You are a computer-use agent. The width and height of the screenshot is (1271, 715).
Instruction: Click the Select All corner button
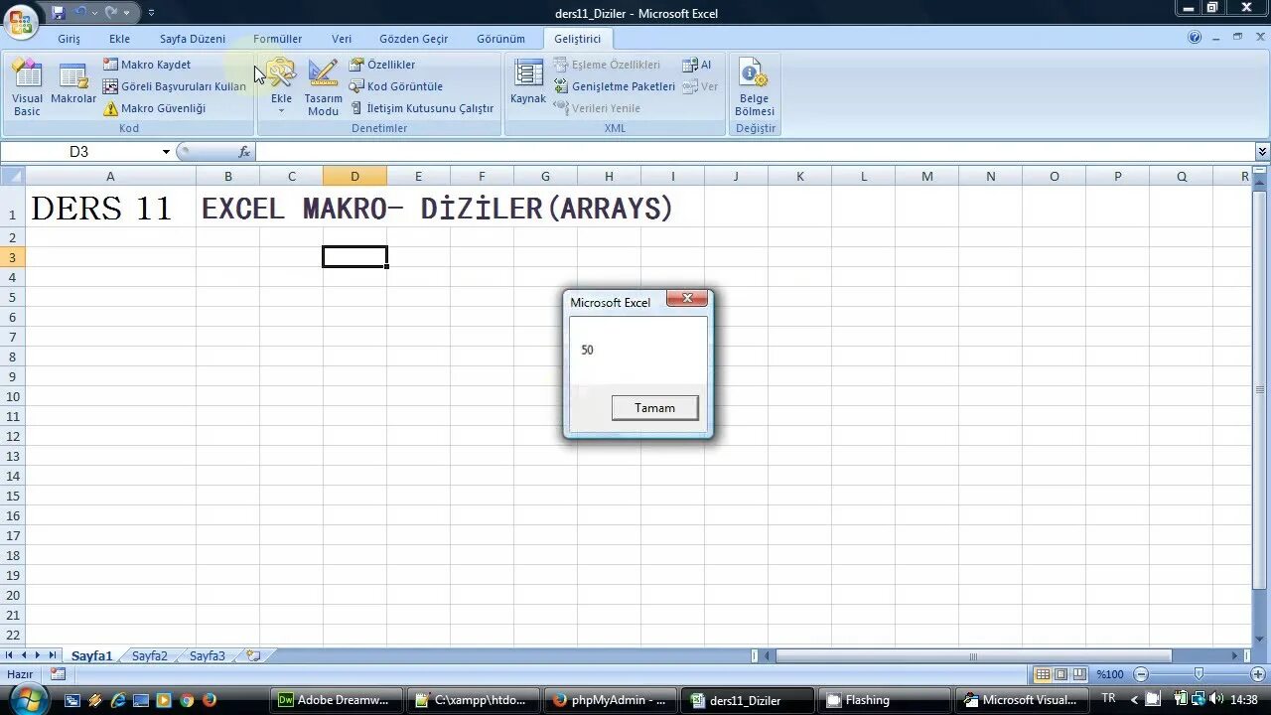click(12, 177)
